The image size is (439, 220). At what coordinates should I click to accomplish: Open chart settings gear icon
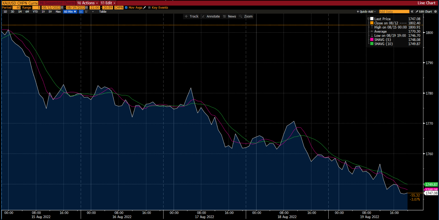click(435, 12)
